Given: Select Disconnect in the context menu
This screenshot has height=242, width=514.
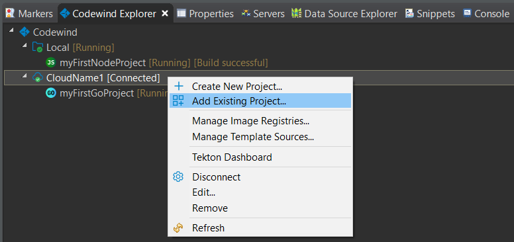Looking at the screenshot, I should 260,177.
